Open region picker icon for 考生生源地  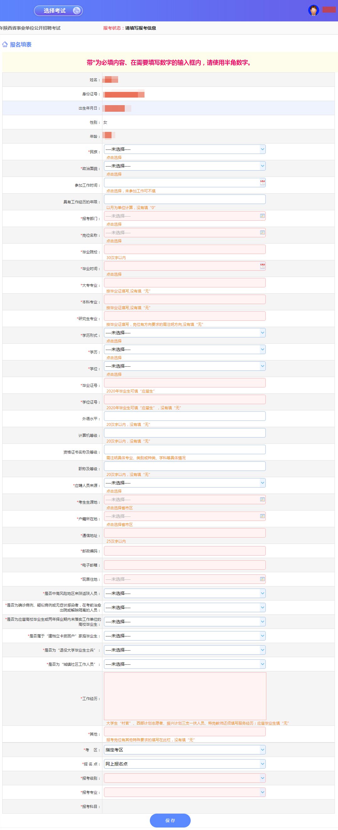click(x=262, y=500)
